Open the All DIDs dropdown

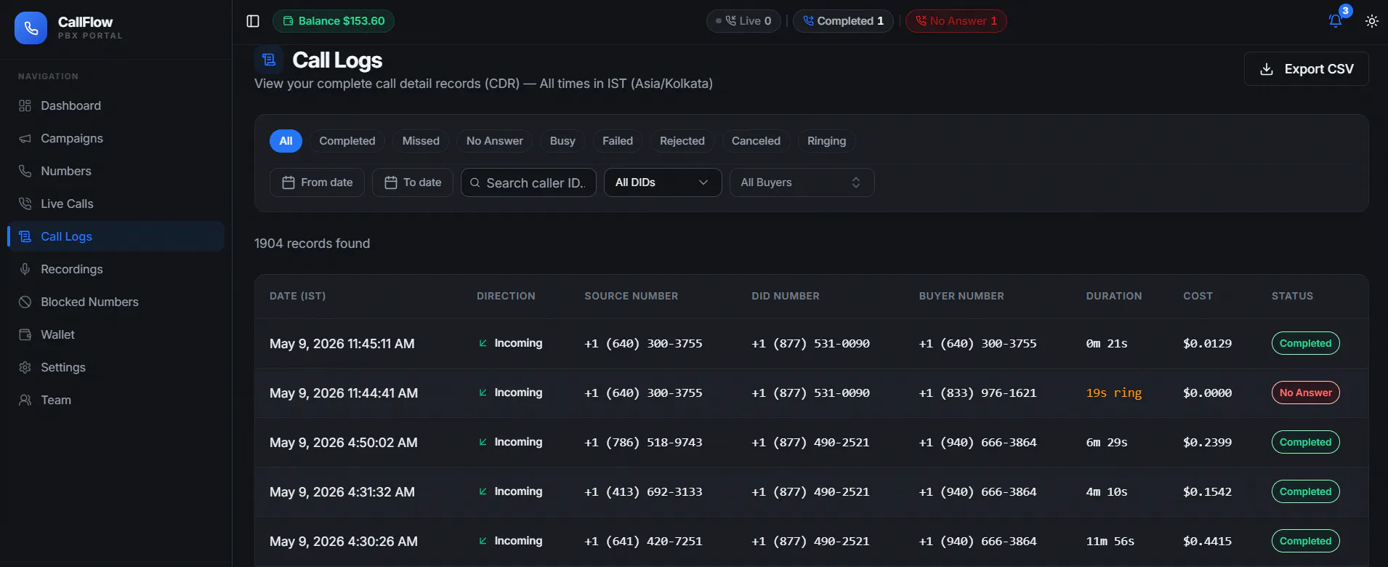pos(663,182)
